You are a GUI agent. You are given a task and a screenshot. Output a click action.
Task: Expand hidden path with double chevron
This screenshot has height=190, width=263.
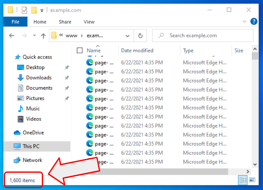(61, 35)
